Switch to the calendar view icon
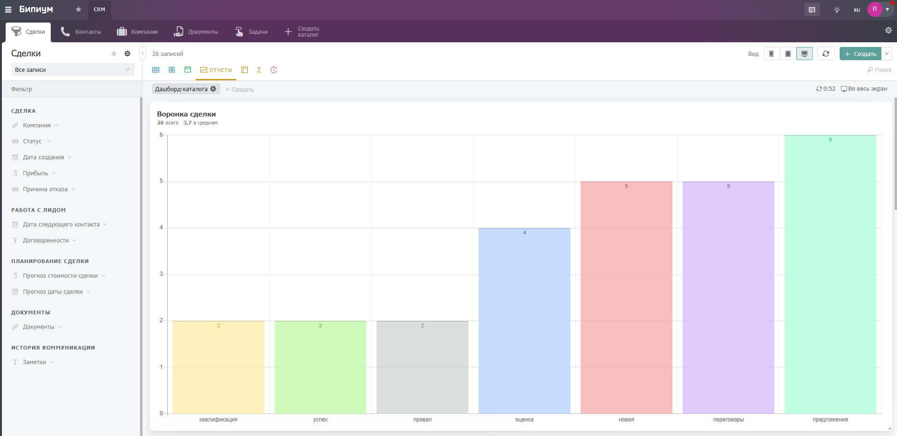897x436 pixels. click(x=187, y=70)
